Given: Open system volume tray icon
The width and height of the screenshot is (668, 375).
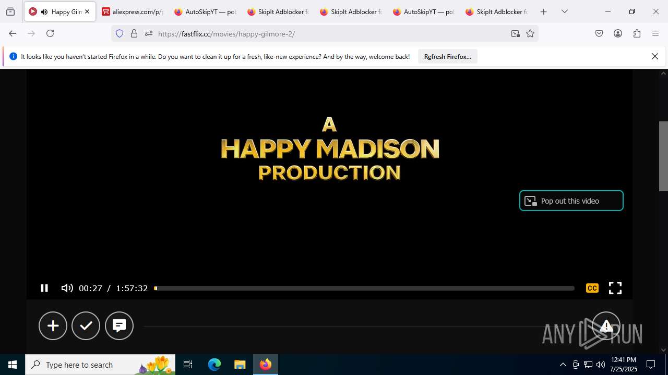Looking at the screenshot, I should 601,365.
